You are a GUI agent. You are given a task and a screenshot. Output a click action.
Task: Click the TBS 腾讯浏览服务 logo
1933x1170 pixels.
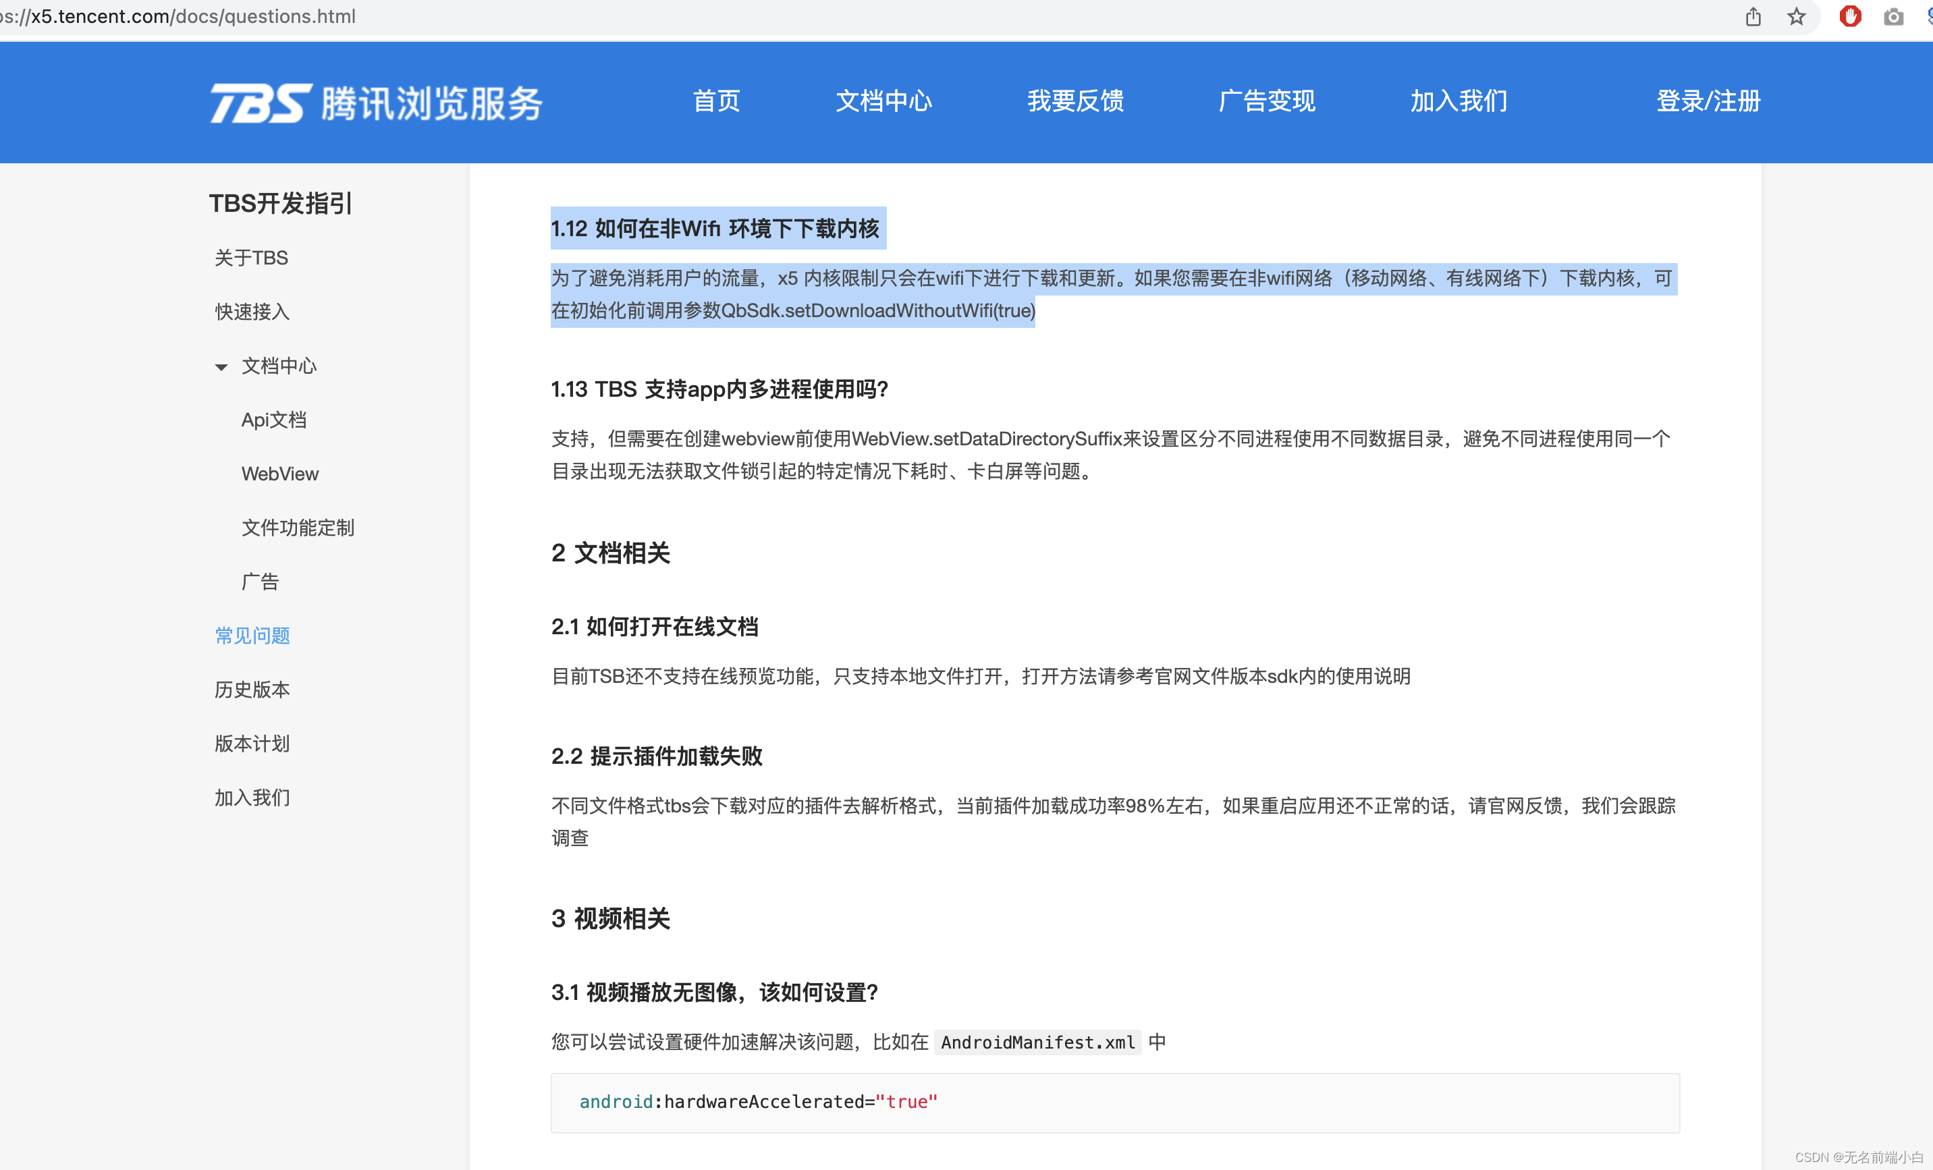(x=375, y=102)
